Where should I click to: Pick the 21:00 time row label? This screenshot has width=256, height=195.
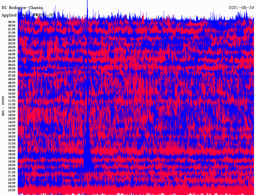point(12,172)
